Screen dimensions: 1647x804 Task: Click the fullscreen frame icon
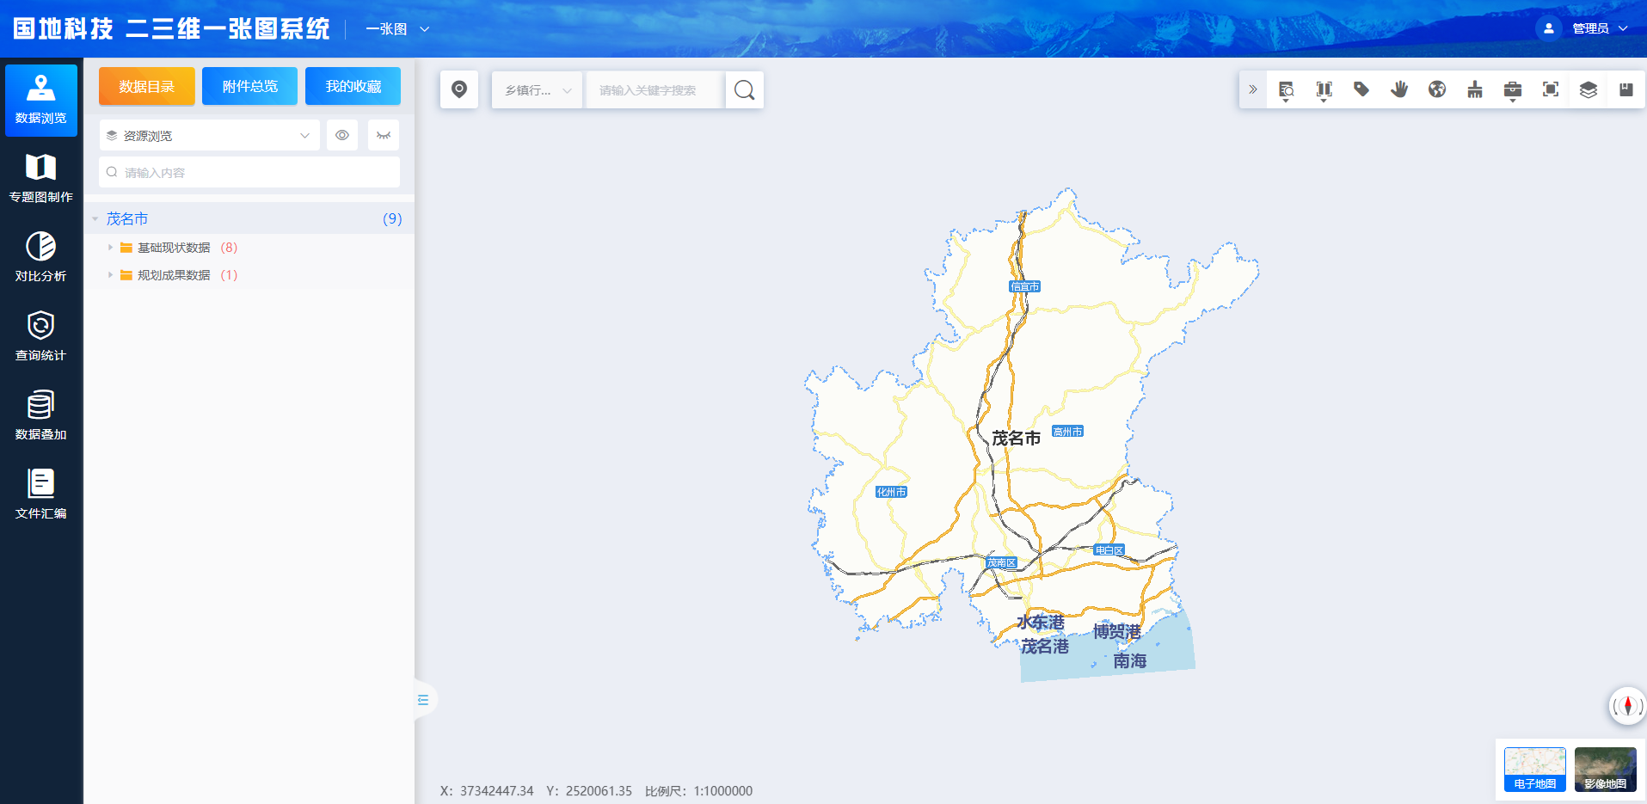[x=1551, y=89]
